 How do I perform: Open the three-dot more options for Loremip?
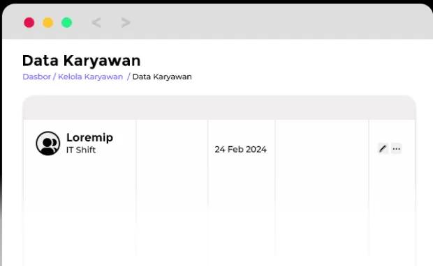396,149
